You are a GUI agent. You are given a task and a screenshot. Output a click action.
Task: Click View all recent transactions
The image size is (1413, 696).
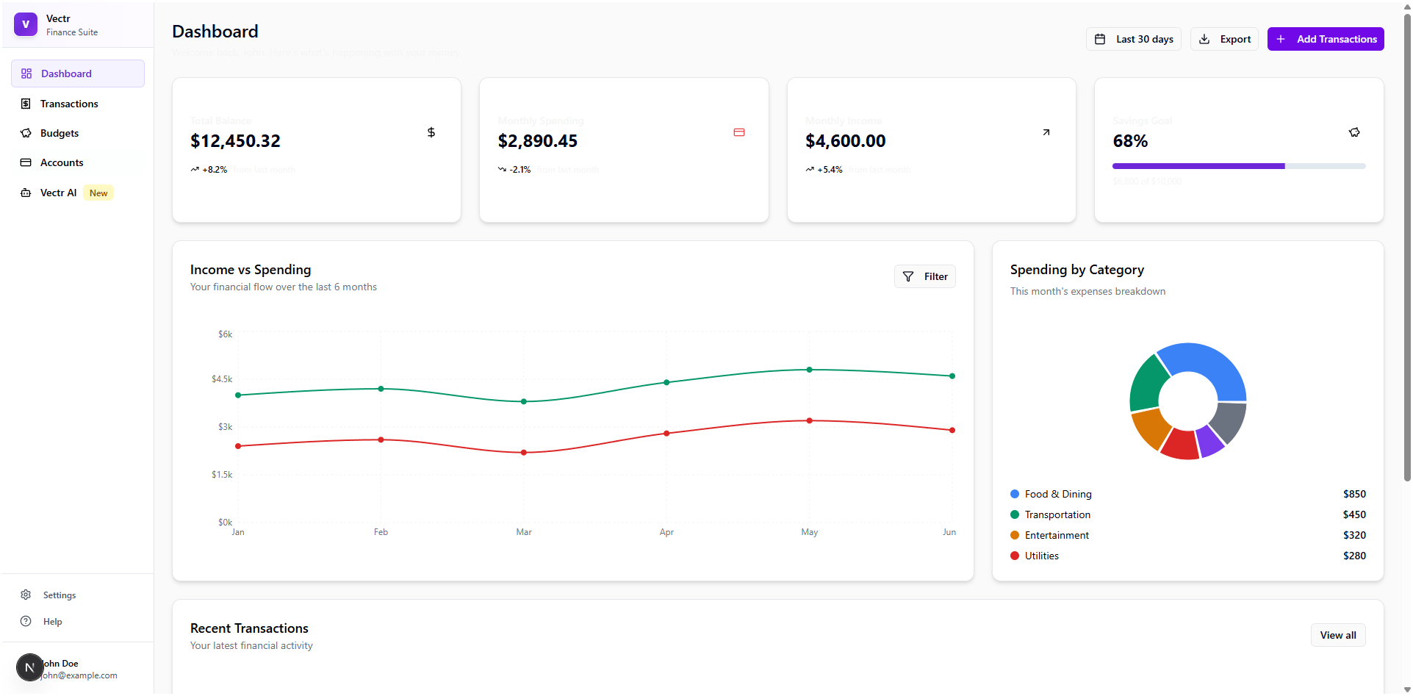(x=1337, y=635)
